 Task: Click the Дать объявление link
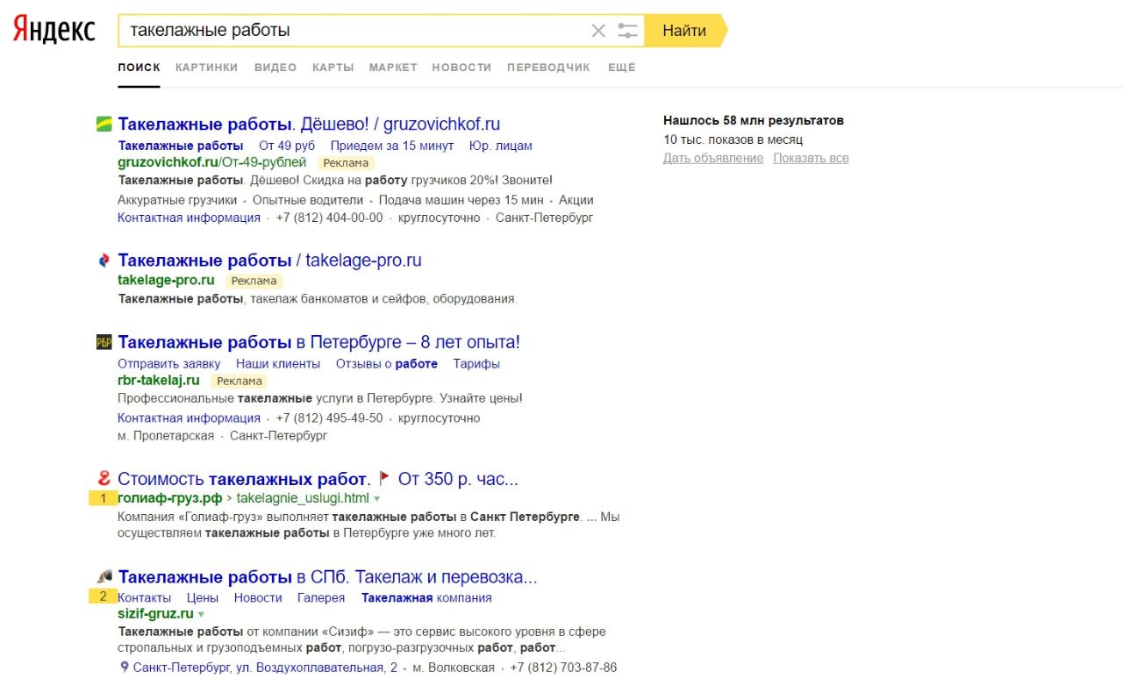(x=713, y=159)
